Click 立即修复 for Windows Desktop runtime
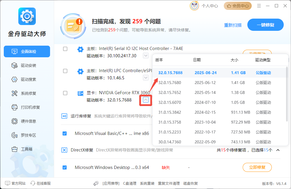 257,167
